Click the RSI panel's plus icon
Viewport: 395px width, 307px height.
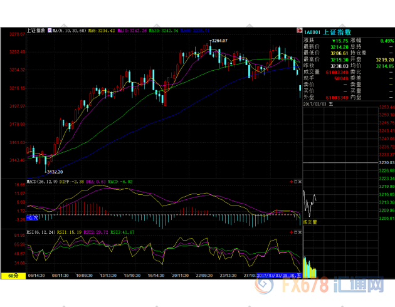coord(290,232)
